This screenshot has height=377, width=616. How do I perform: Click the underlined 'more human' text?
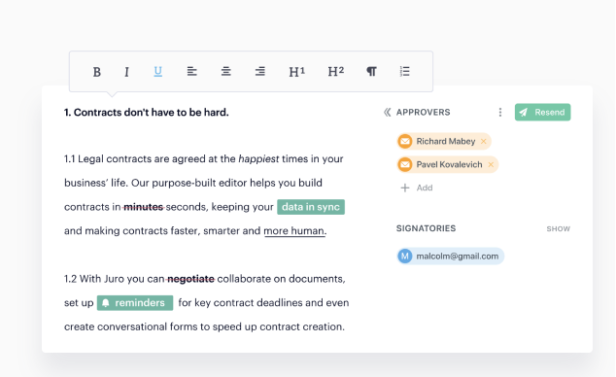[294, 231]
